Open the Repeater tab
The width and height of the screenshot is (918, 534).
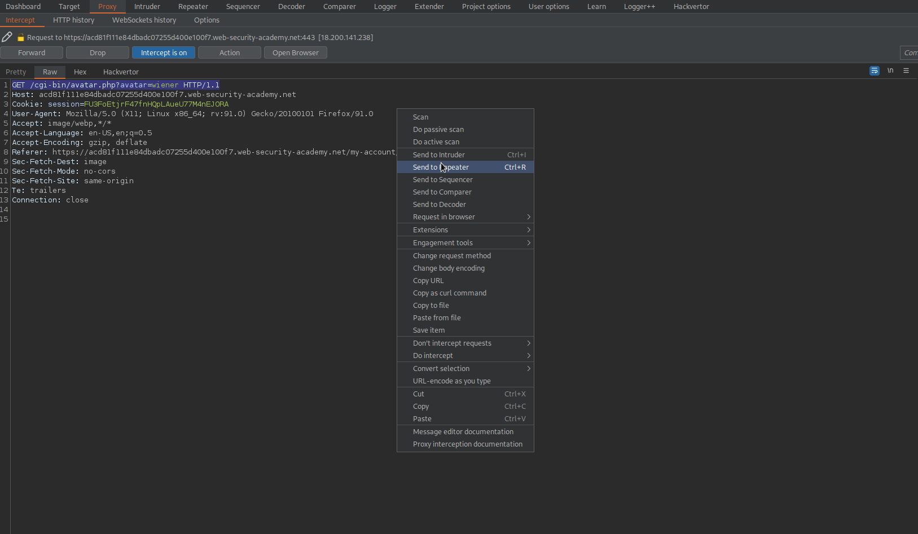[193, 6]
